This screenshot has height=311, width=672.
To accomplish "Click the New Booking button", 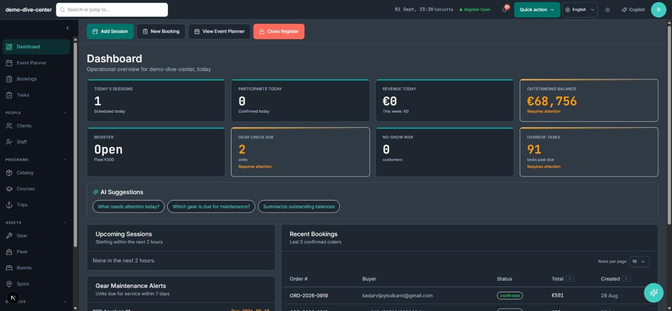I will (x=161, y=31).
